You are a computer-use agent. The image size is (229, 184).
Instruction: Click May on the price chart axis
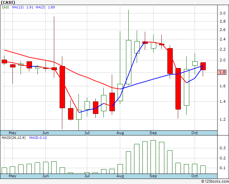(12, 133)
